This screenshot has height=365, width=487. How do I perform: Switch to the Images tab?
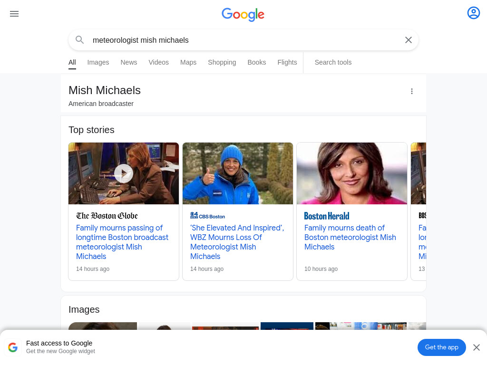point(98,62)
